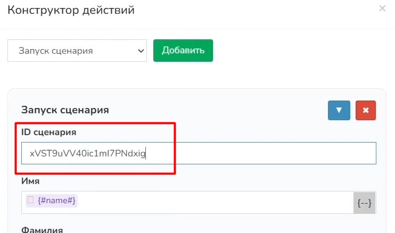This screenshot has width=395, height=233.
Task: Click the Конструктор действий dialog title
Action: click(x=71, y=10)
